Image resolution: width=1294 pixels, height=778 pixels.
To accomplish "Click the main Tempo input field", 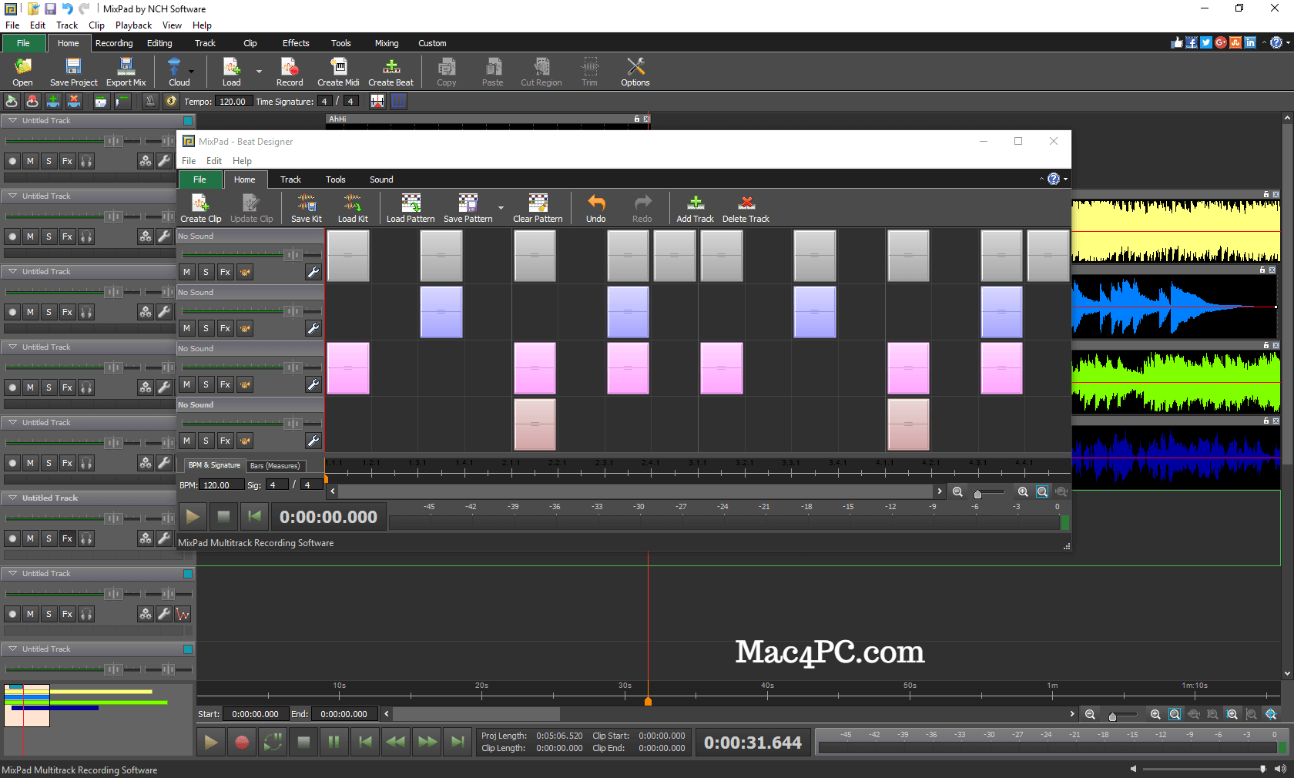I will [233, 101].
